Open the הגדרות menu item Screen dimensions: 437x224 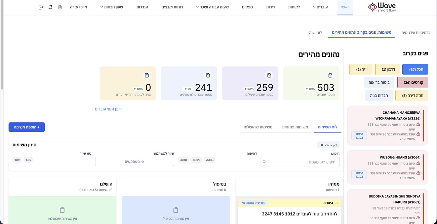click(x=142, y=7)
